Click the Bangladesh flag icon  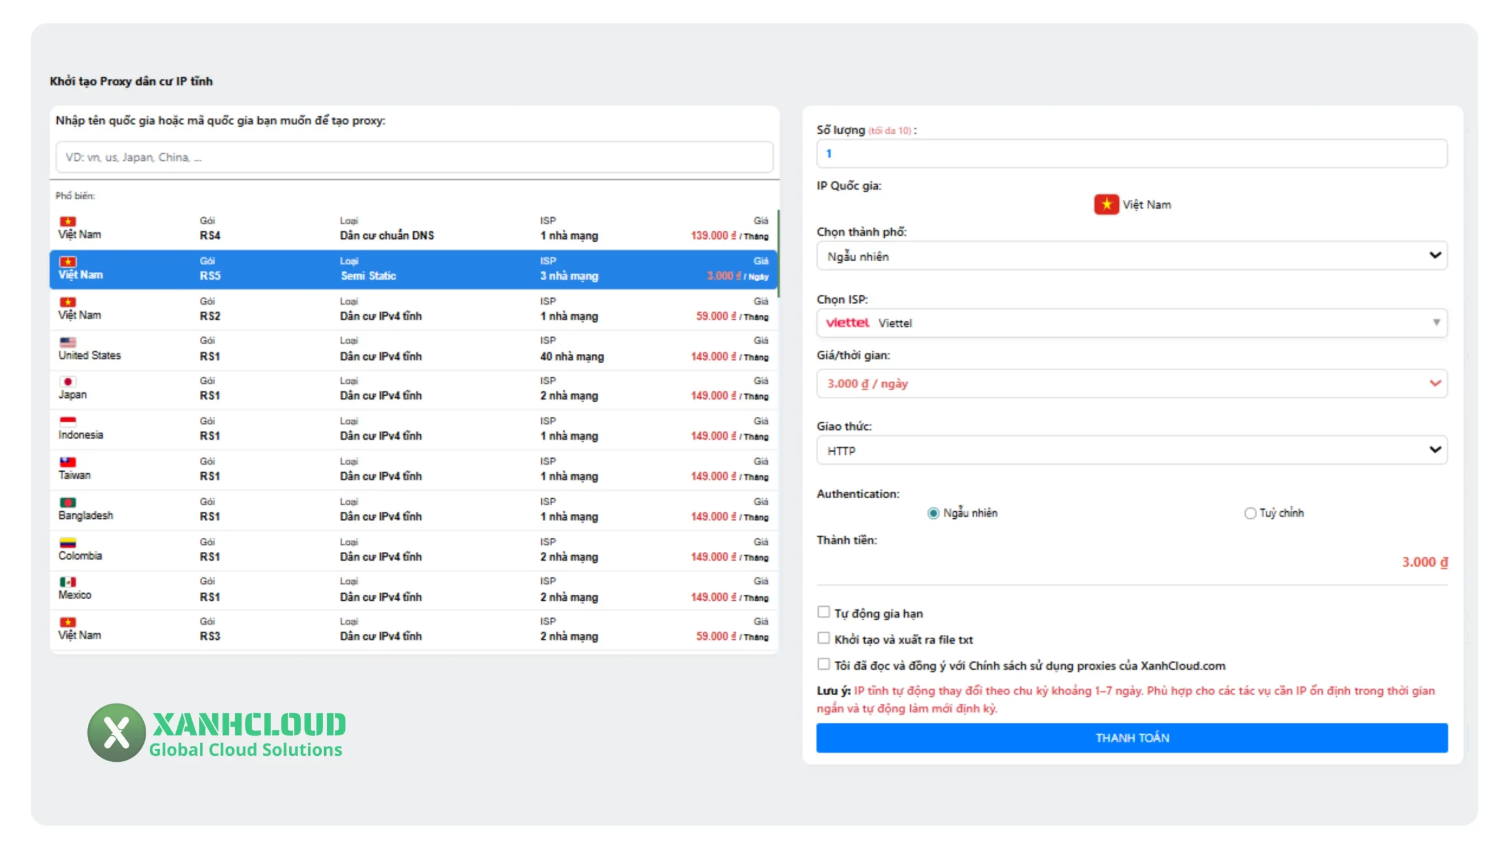pos(67,501)
